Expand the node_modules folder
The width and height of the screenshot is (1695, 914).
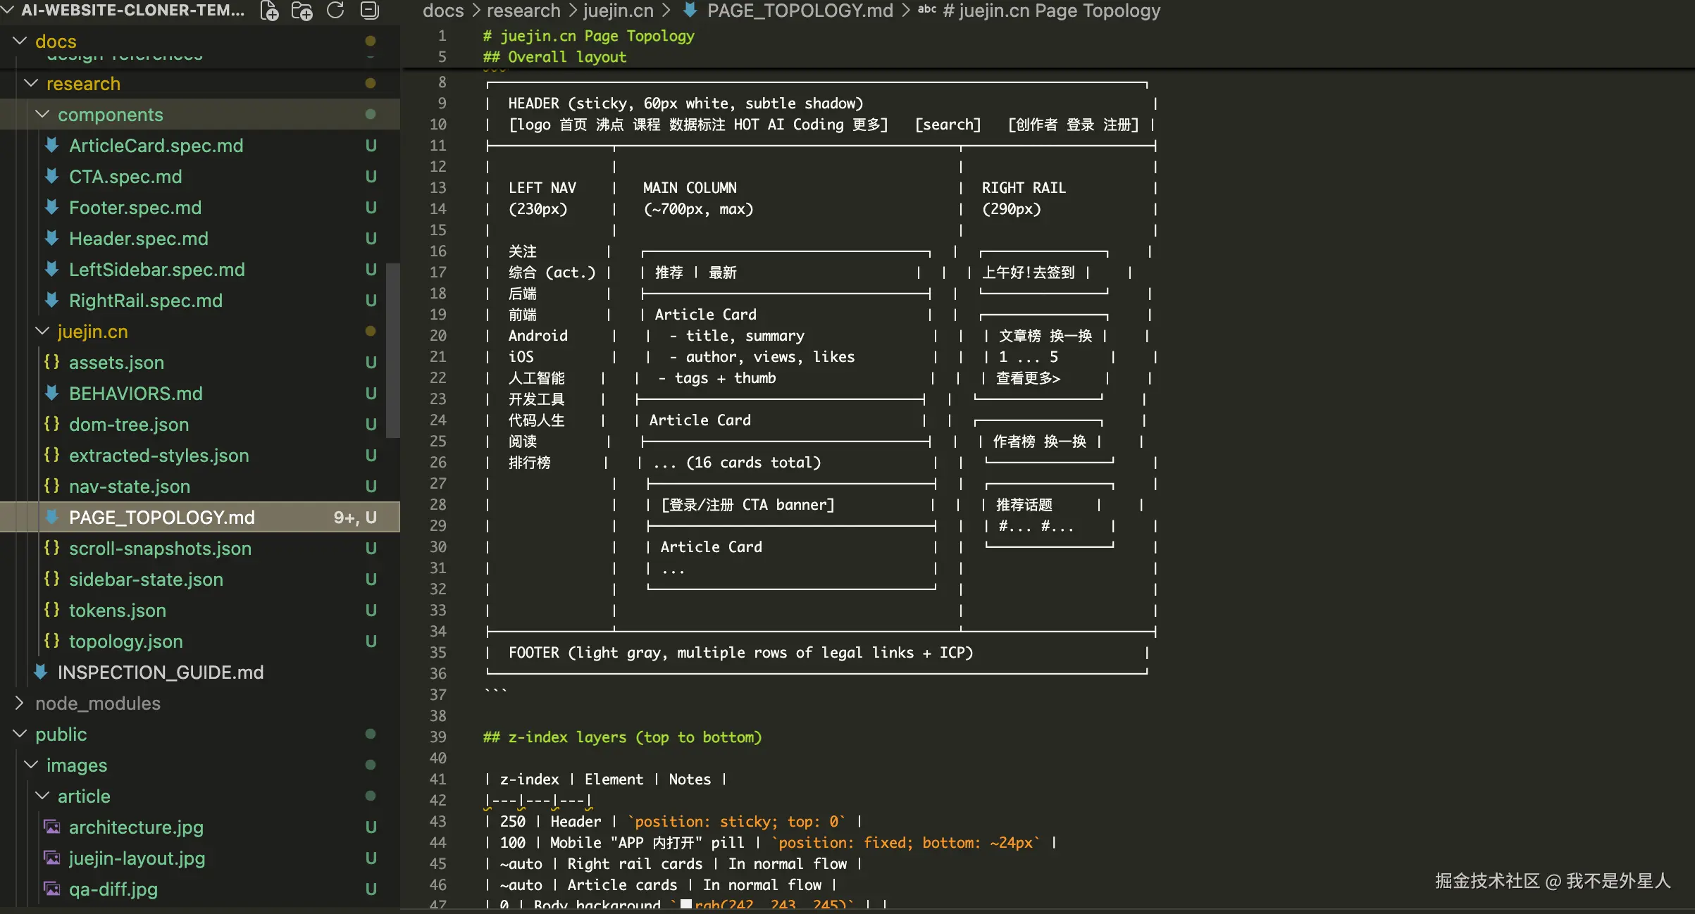tap(20, 703)
